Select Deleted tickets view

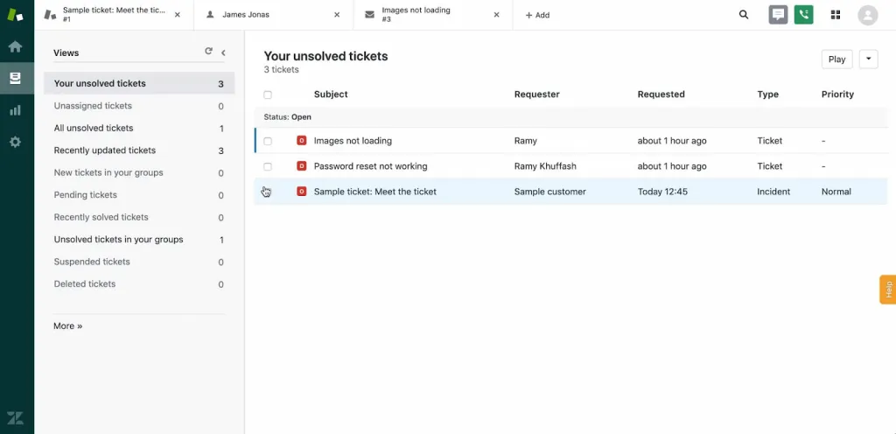tap(139, 283)
